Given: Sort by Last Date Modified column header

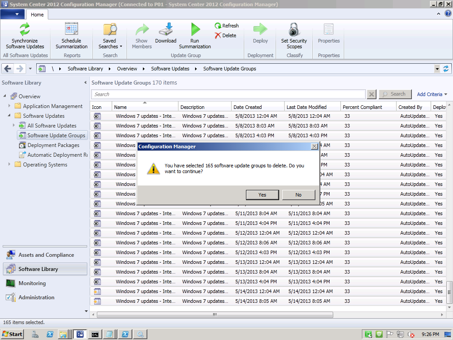Looking at the screenshot, I should (x=312, y=107).
